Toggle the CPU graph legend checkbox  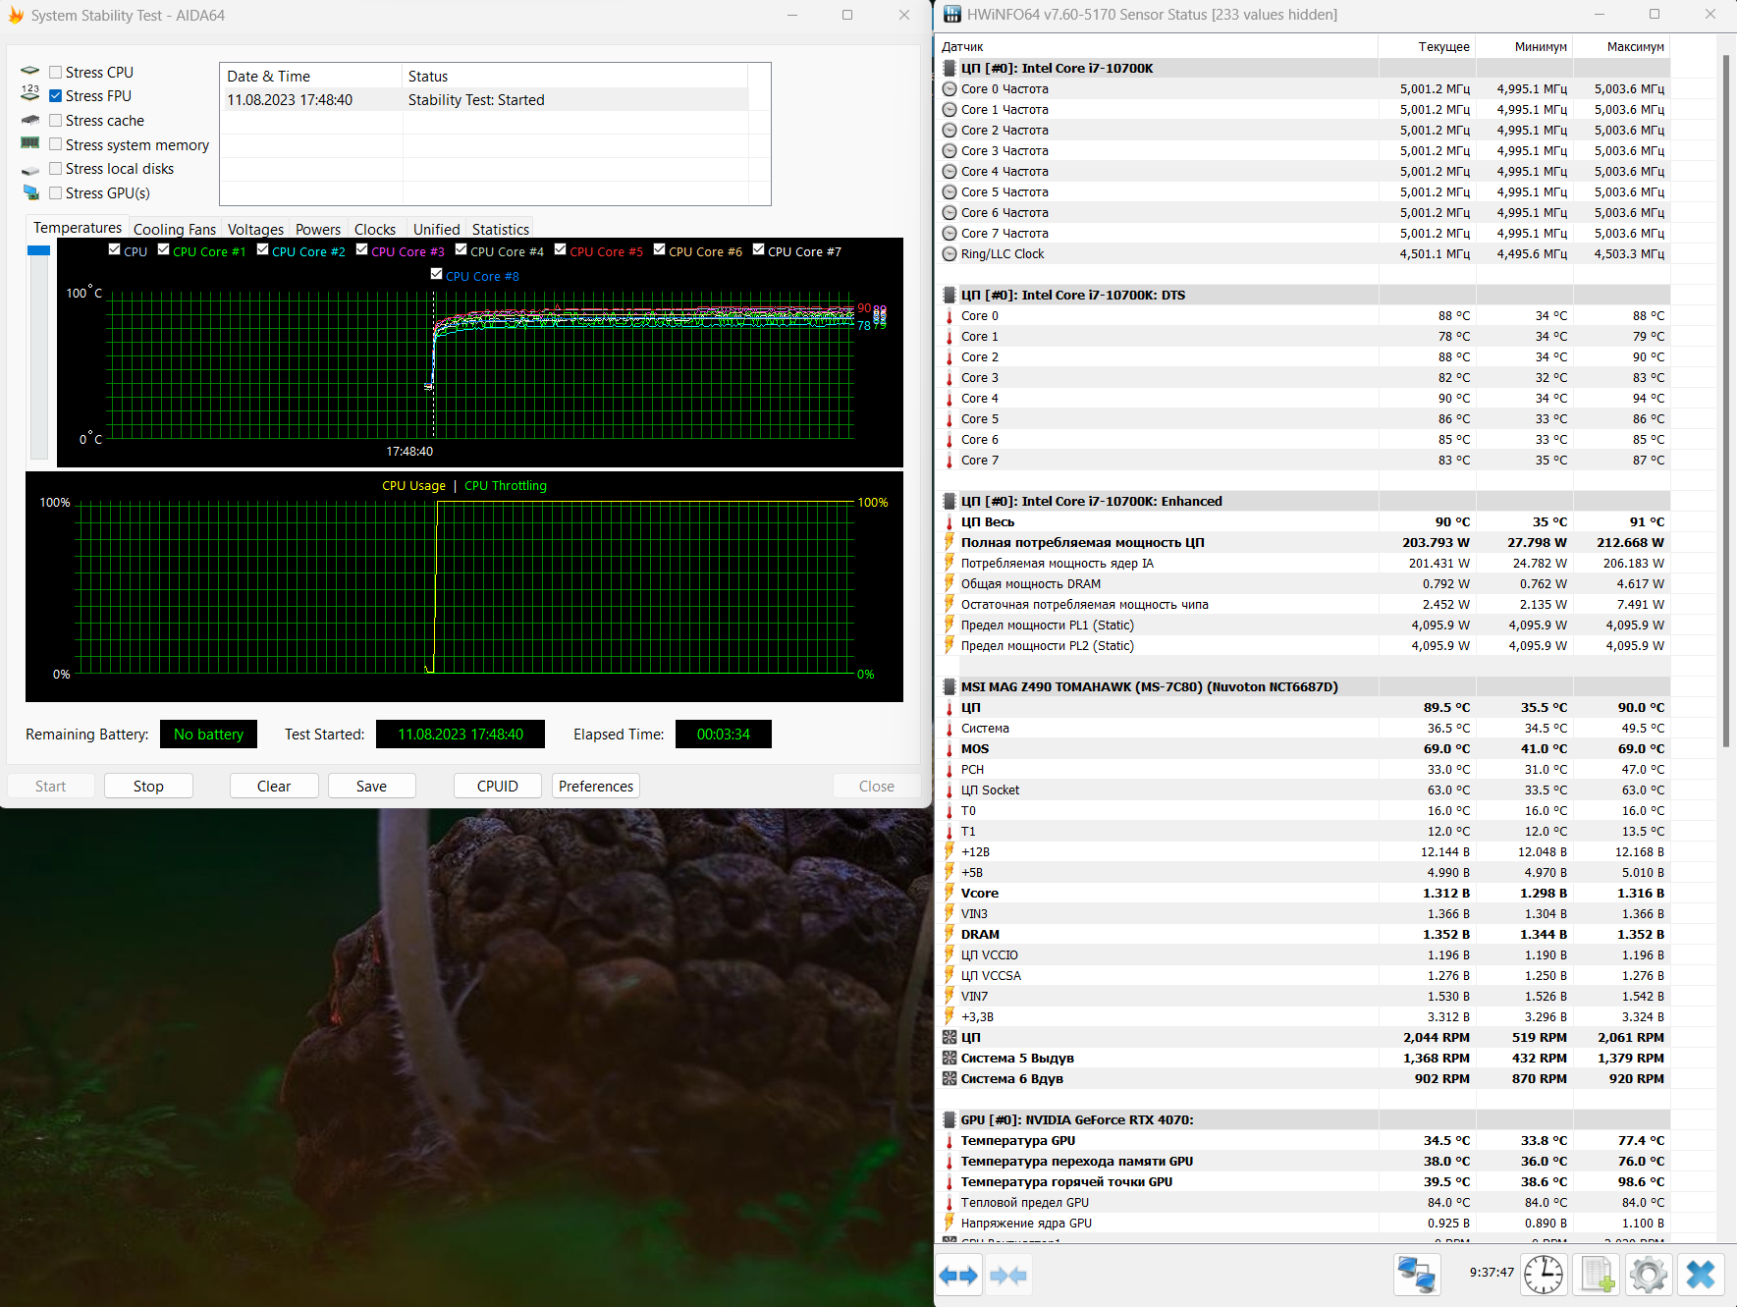(x=115, y=249)
